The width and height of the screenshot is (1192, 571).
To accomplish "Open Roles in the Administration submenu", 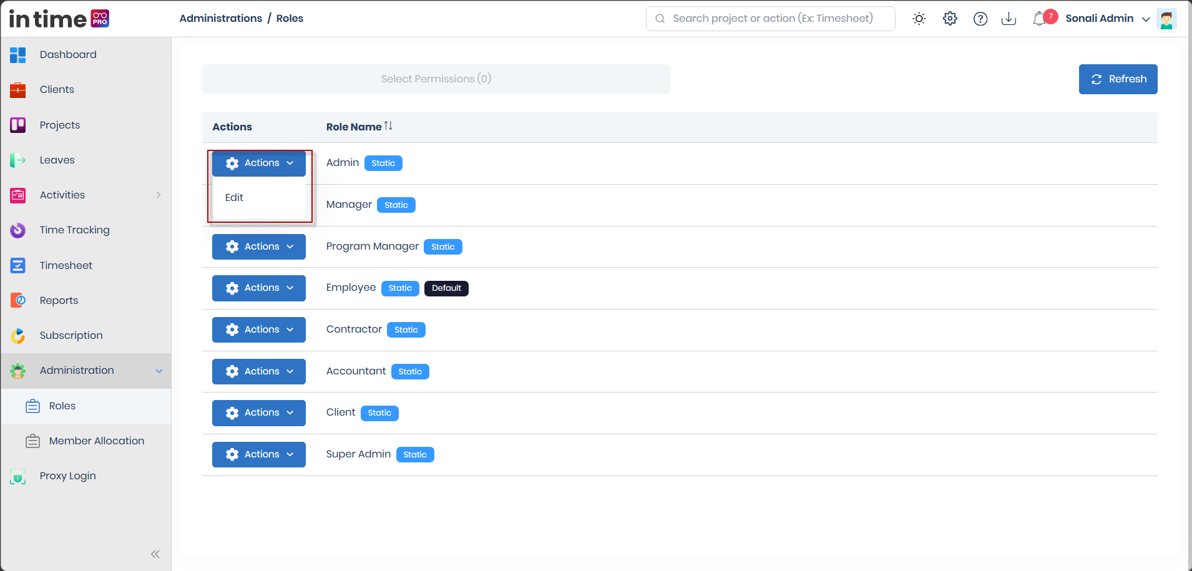I will pyautogui.click(x=86, y=406).
